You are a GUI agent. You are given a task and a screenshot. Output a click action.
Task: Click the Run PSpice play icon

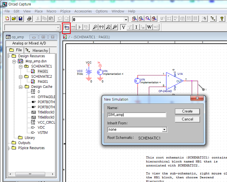click(x=79, y=27)
